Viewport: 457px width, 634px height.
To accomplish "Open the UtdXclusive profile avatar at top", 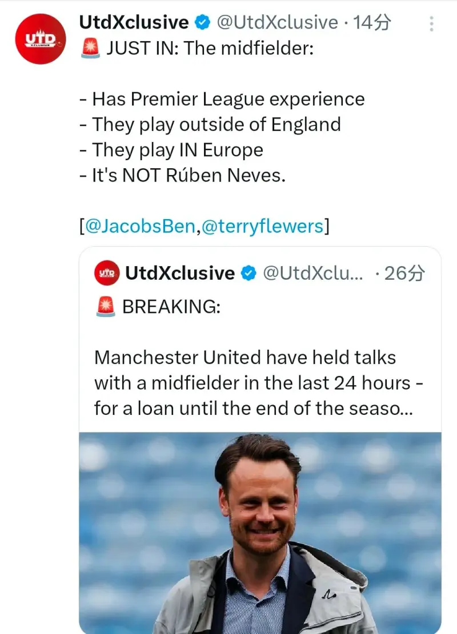I will point(41,39).
